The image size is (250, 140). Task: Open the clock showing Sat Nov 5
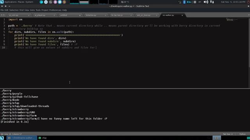pos(233,2)
